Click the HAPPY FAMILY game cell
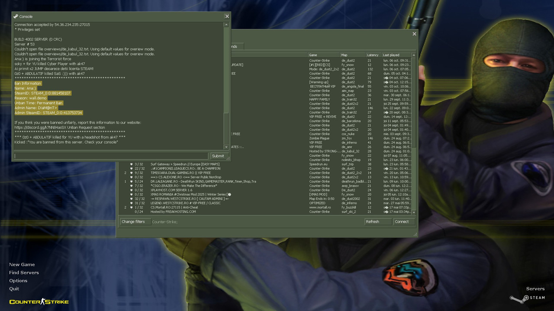 (x=320, y=99)
